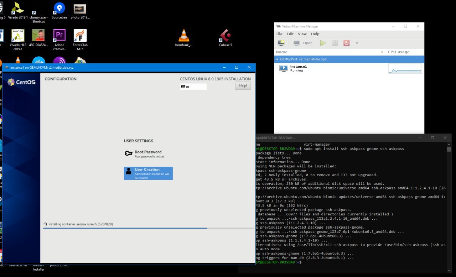
Task: Click instance1 on QEMU/KVM window title
Action: coord(42,67)
